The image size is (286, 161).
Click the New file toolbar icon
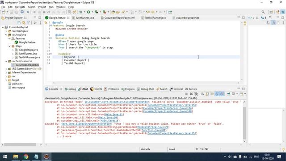click(x=4, y=12)
